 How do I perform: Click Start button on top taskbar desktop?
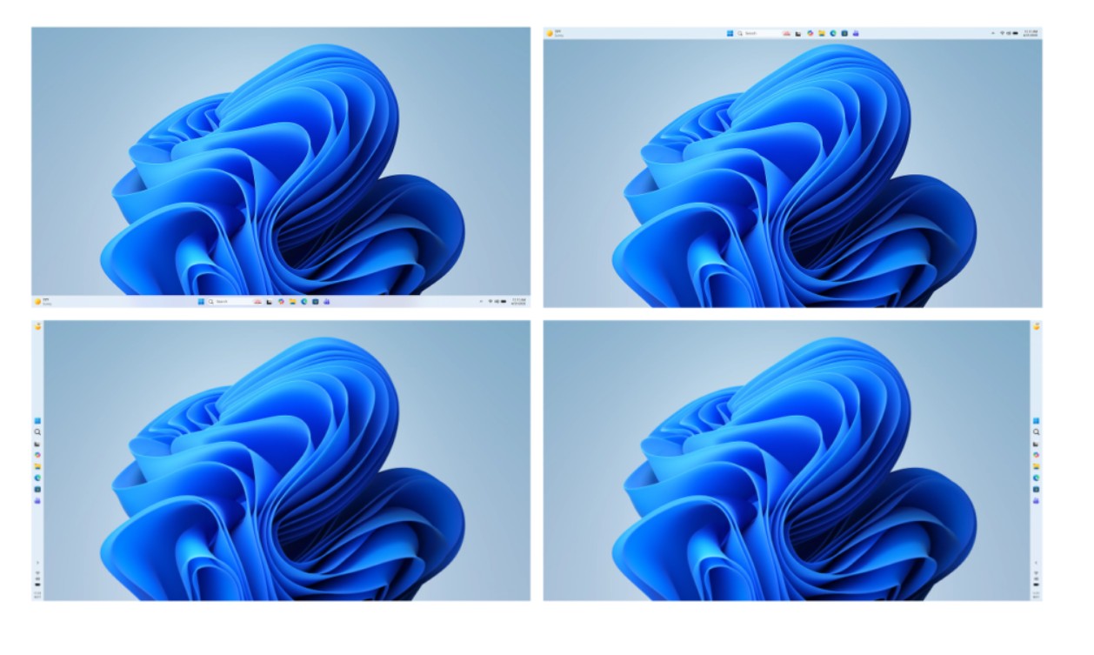pyautogui.click(x=730, y=33)
